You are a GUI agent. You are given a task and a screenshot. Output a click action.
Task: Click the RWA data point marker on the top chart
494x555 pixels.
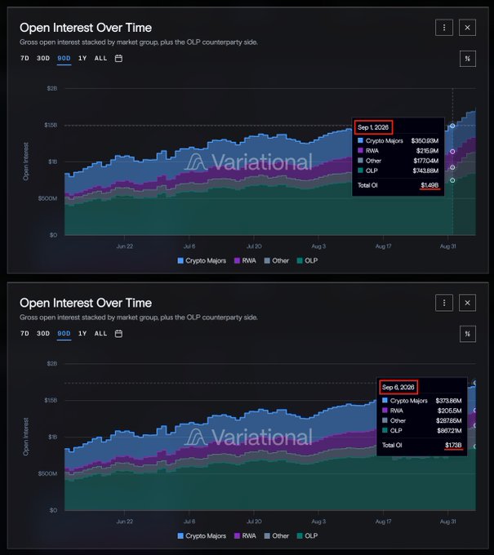click(x=452, y=152)
